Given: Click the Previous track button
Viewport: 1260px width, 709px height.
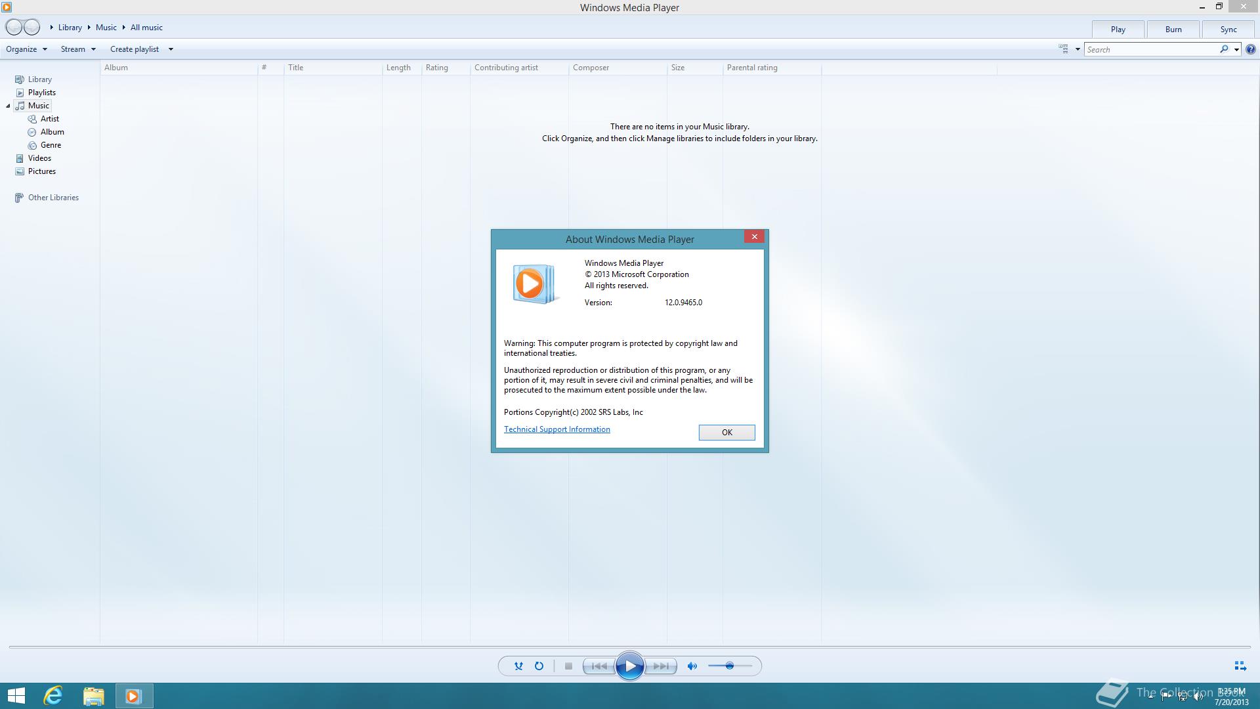Looking at the screenshot, I should 599,666.
